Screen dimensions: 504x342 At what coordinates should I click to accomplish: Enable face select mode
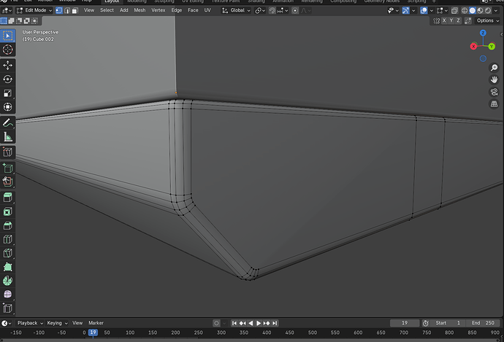(75, 11)
